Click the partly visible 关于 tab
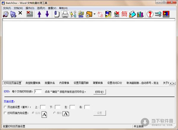This screenshot has height=130, width=178. (166, 83)
